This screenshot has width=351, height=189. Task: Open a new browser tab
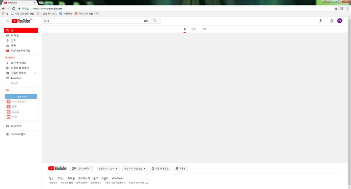pos(41,3)
